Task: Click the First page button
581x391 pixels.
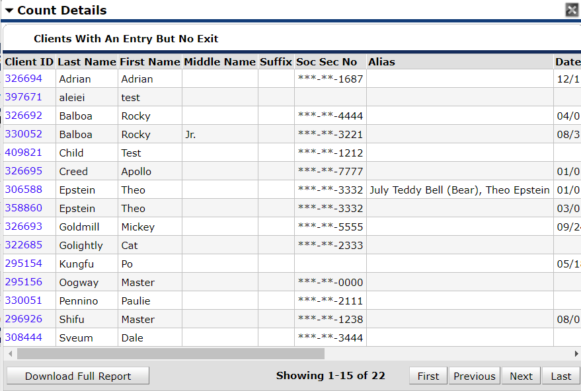Action: point(428,376)
